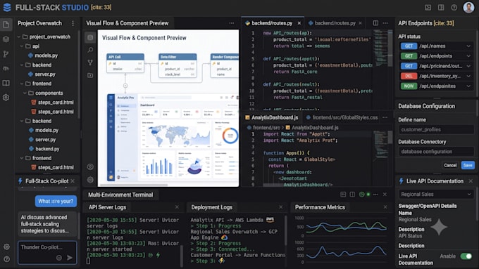Open emoji picker in Co-pilot input

(59, 258)
